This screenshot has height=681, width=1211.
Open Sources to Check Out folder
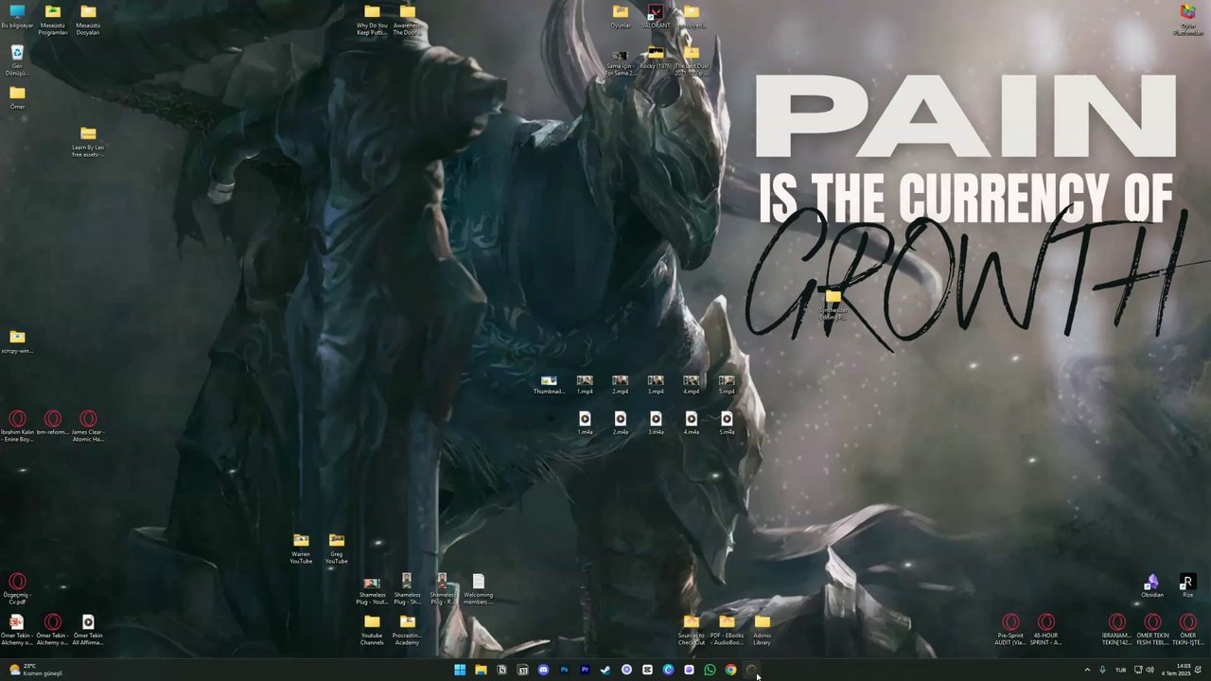pyautogui.click(x=692, y=630)
